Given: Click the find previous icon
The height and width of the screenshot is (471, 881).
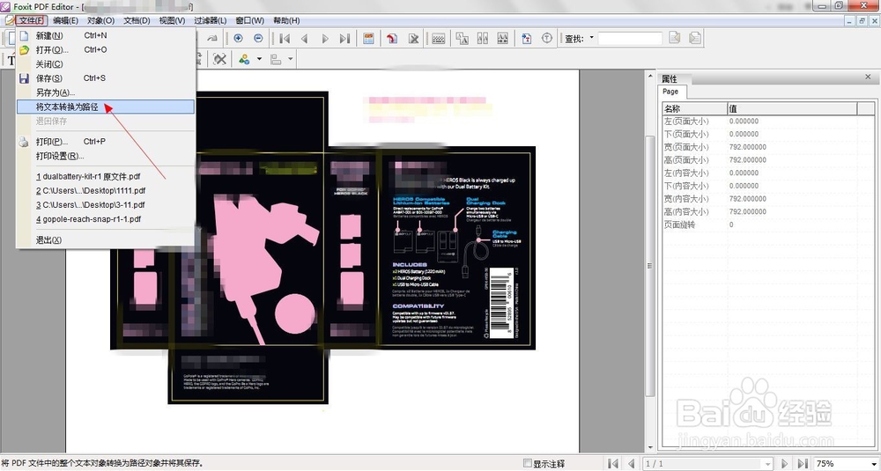Looking at the screenshot, I should point(675,38).
